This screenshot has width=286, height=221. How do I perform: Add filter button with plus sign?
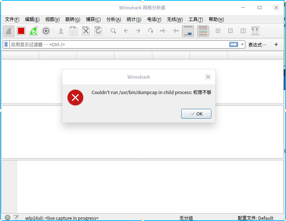tap(276, 44)
